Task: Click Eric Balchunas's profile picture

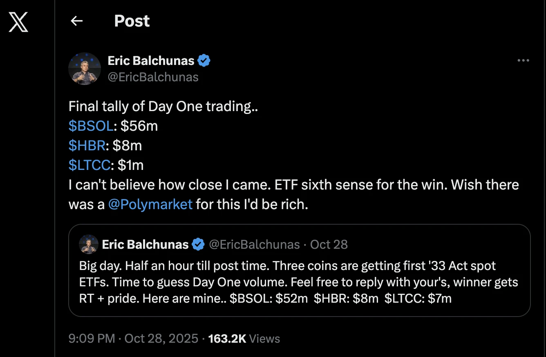Action: (x=84, y=68)
